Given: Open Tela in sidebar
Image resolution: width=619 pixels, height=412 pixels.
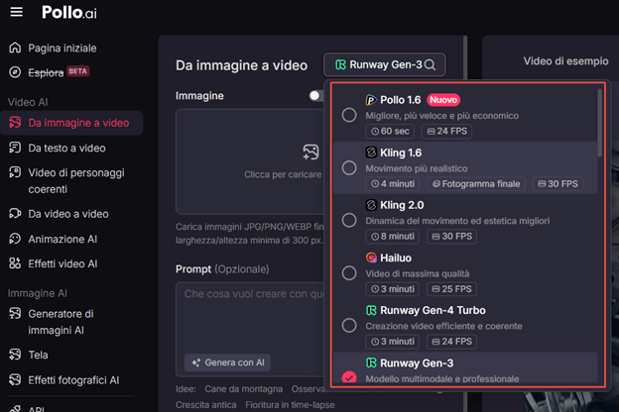Looking at the screenshot, I should click(x=38, y=356).
